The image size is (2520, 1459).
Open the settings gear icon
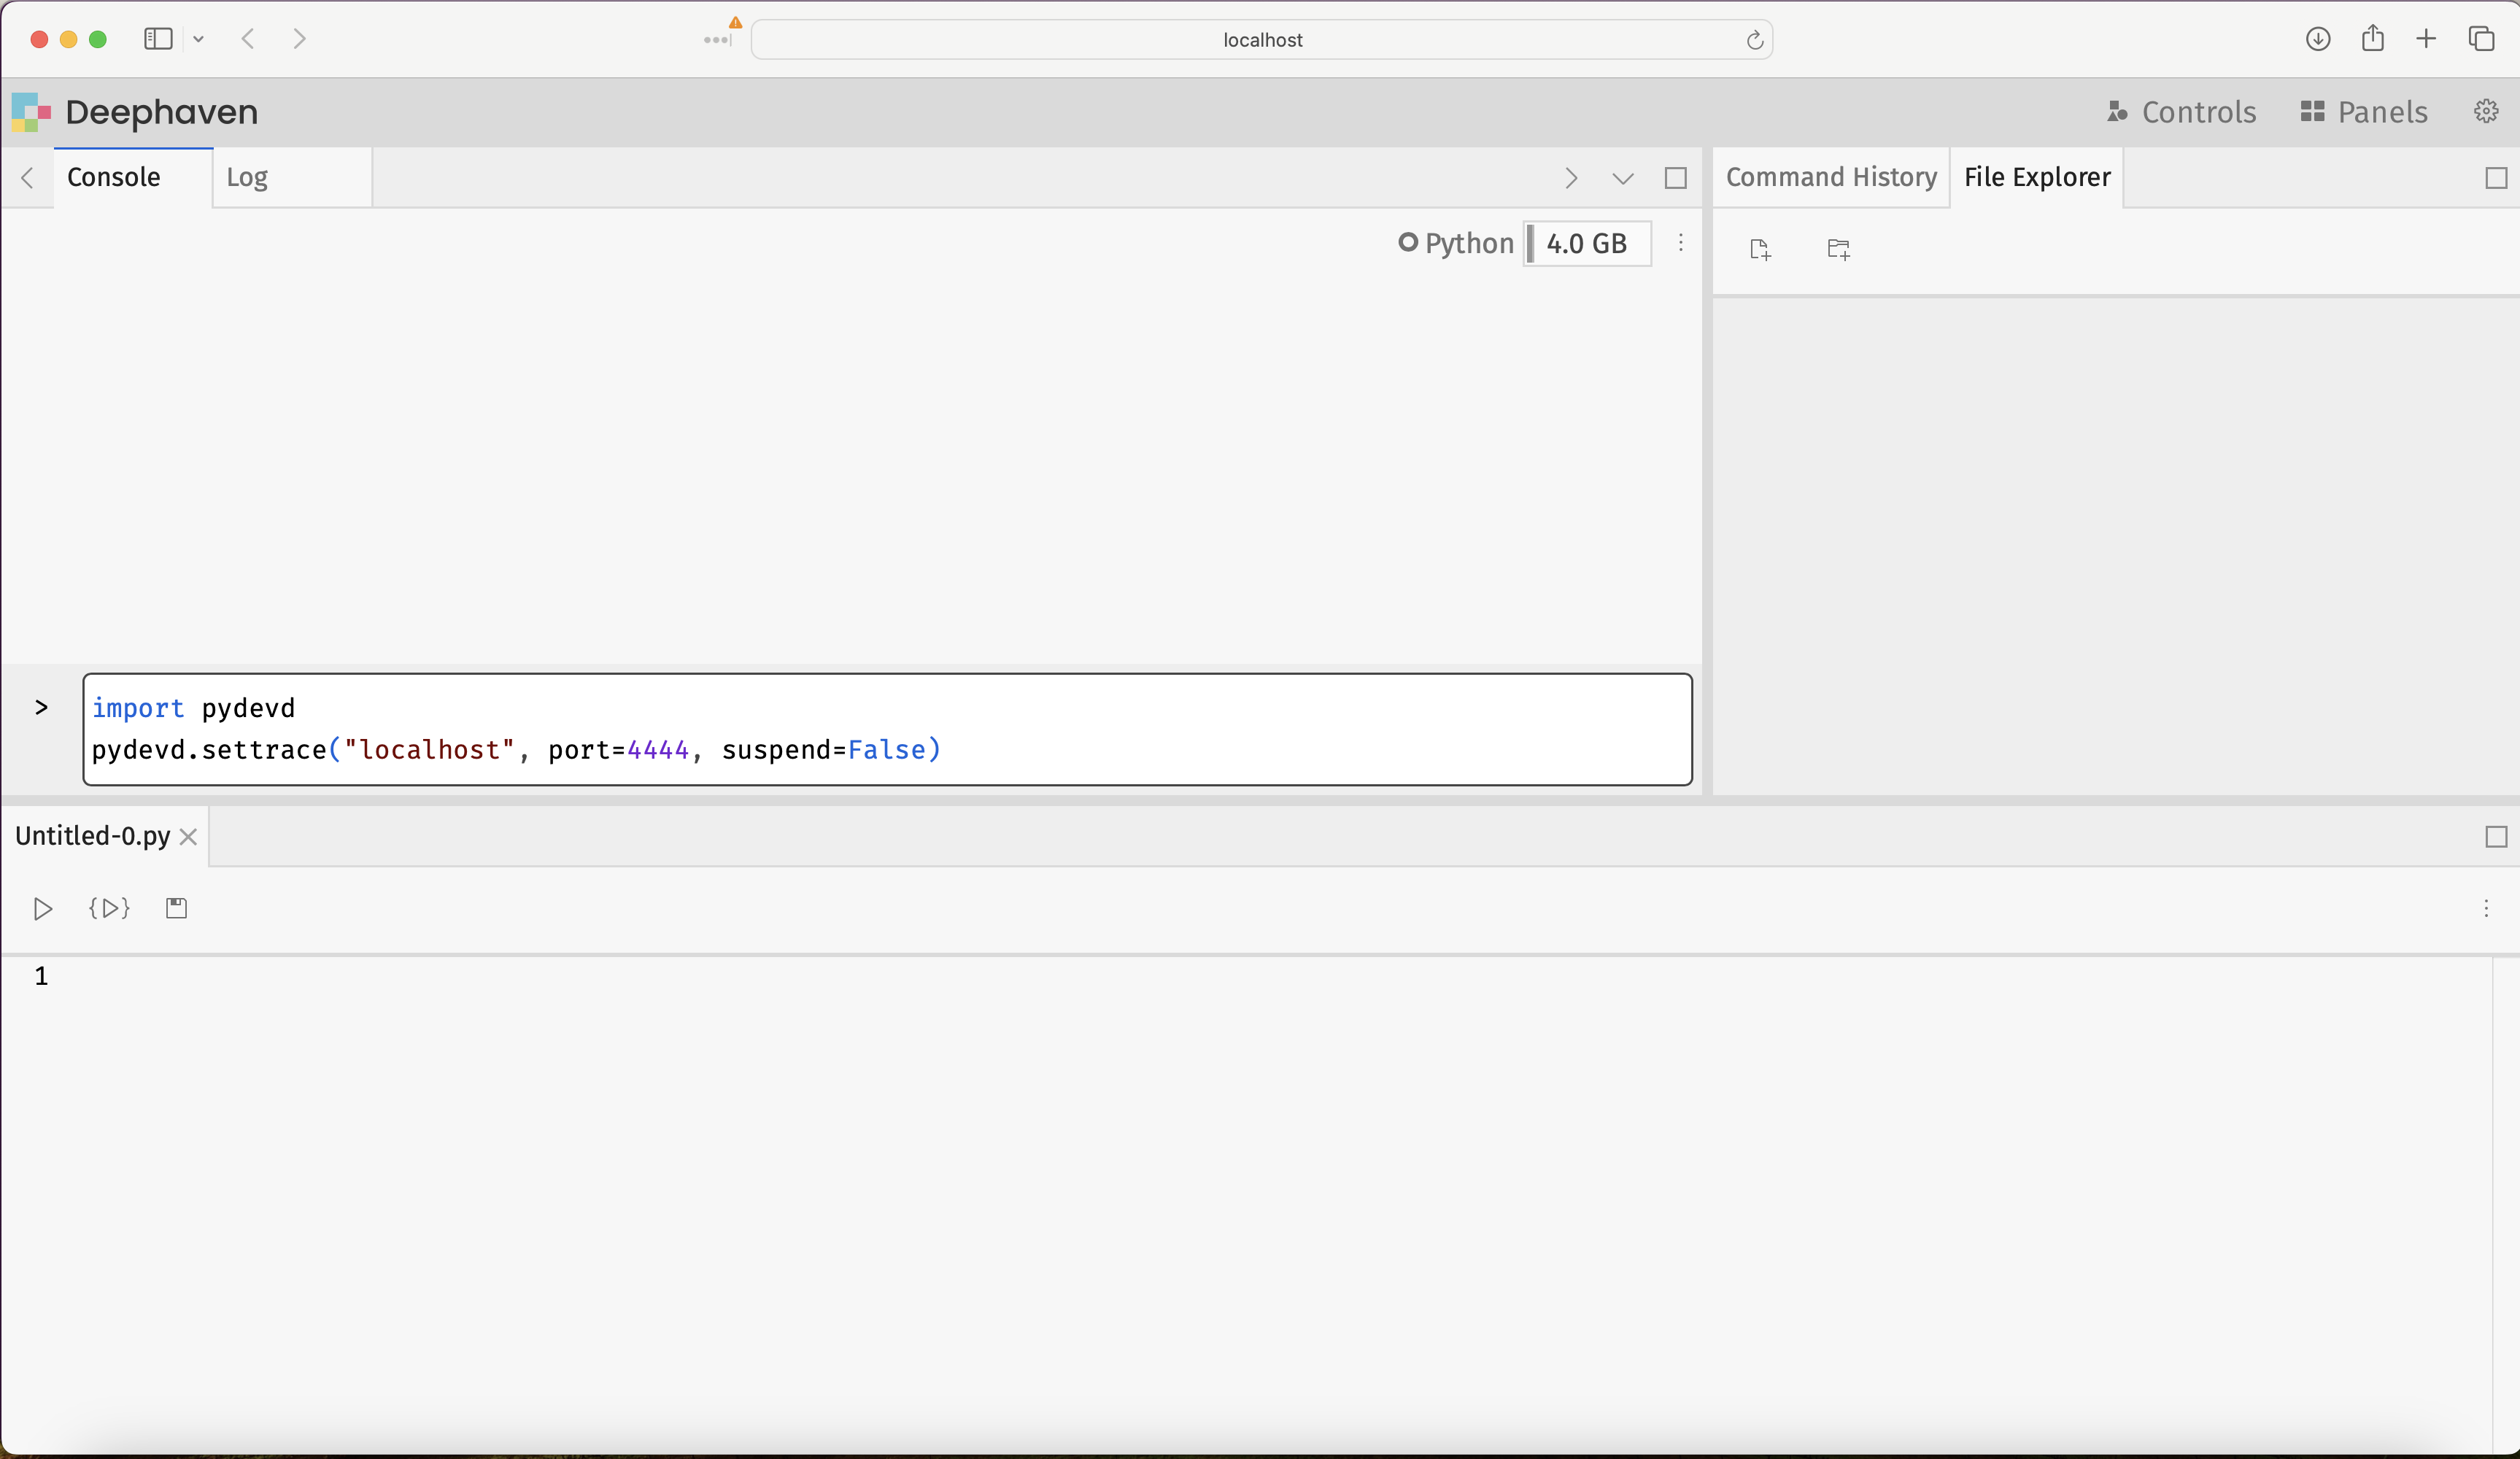click(2486, 111)
